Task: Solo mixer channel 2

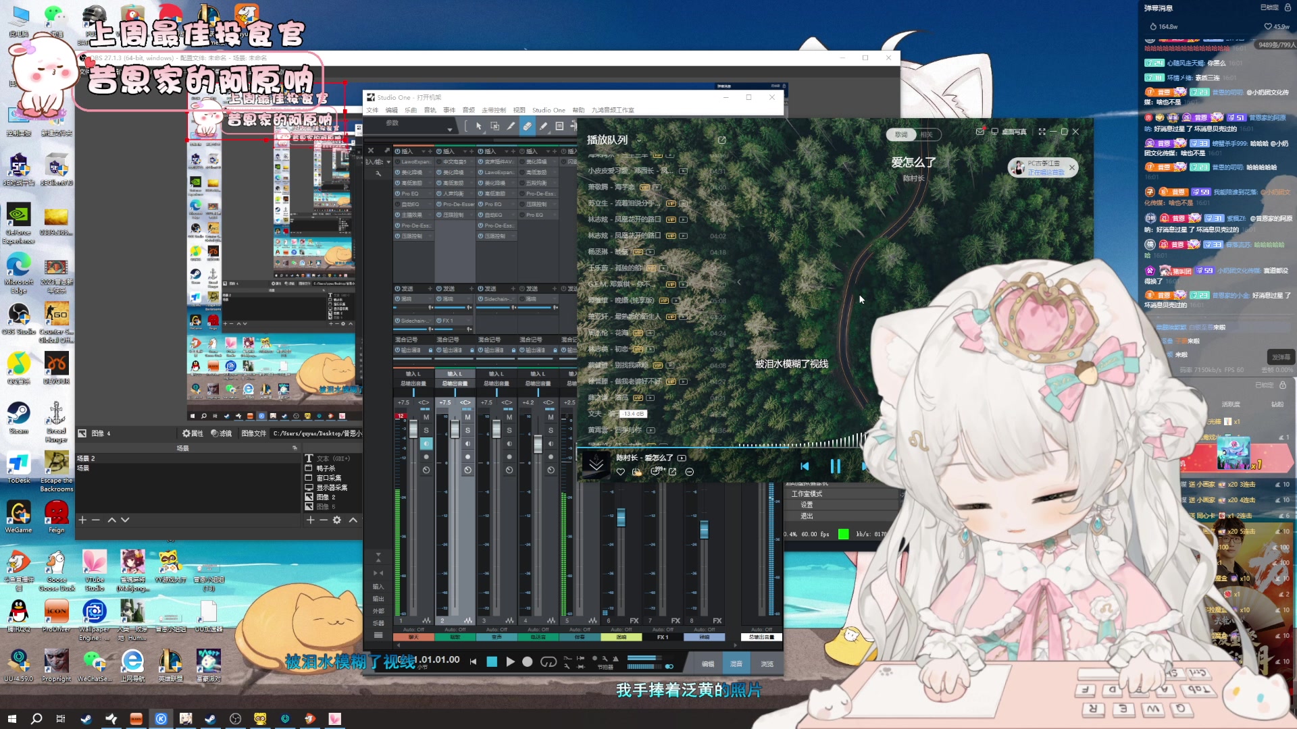Action: tap(467, 430)
